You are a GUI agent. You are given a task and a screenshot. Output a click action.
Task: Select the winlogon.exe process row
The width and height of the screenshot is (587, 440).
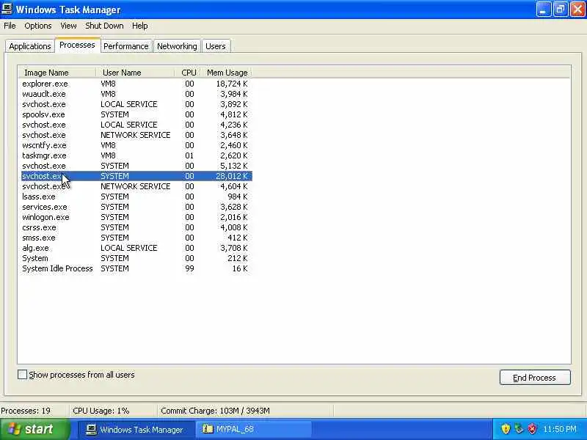click(136, 217)
